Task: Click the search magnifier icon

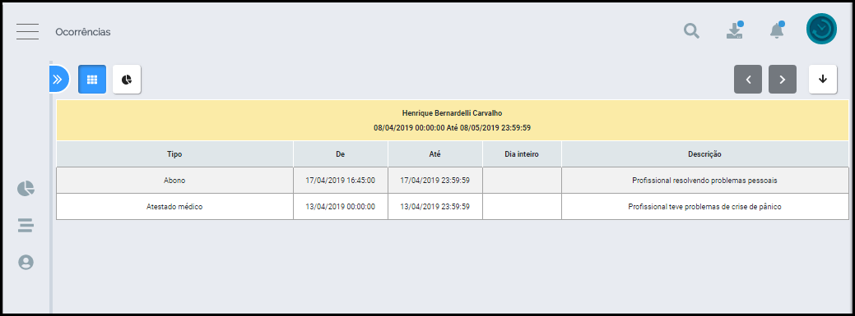Action: tap(691, 31)
